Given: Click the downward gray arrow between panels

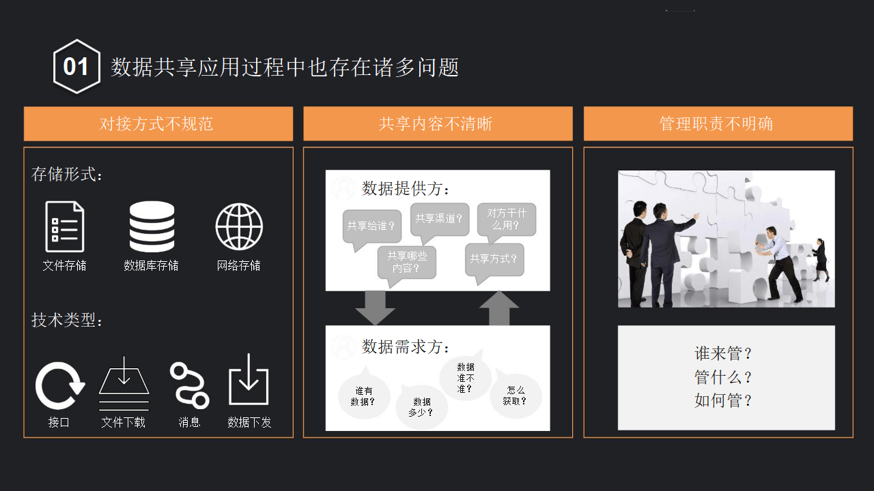Looking at the screenshot, I should coord(375,308).
